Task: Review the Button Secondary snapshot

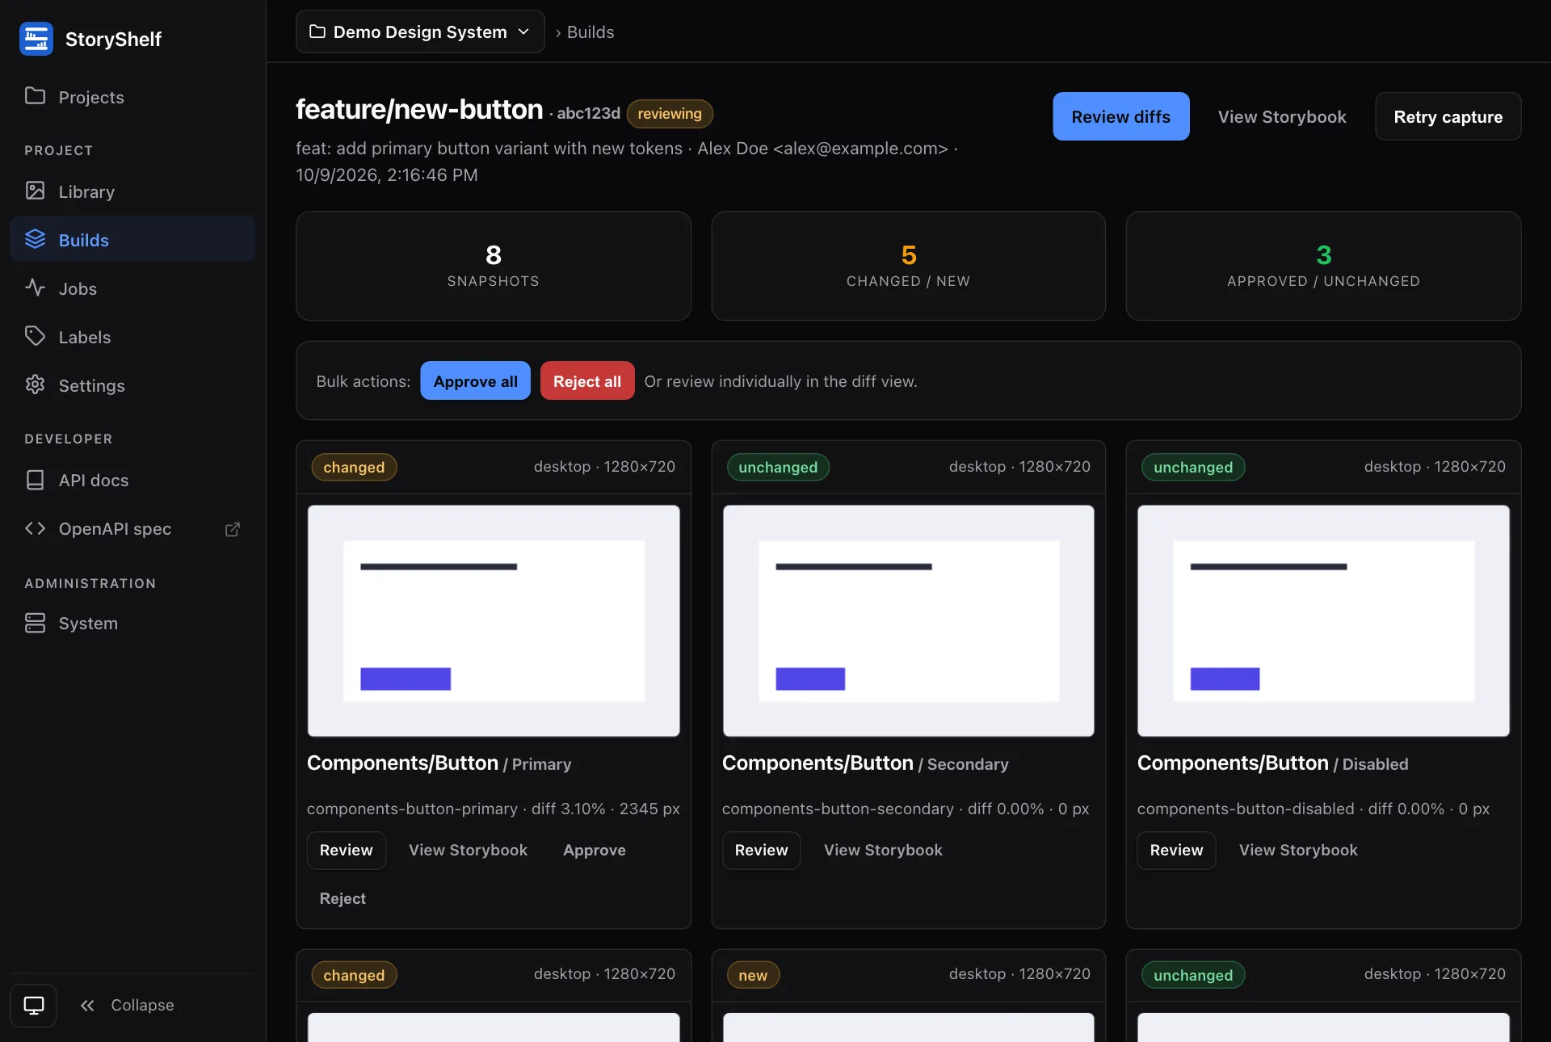Action: tap(761, 850)
